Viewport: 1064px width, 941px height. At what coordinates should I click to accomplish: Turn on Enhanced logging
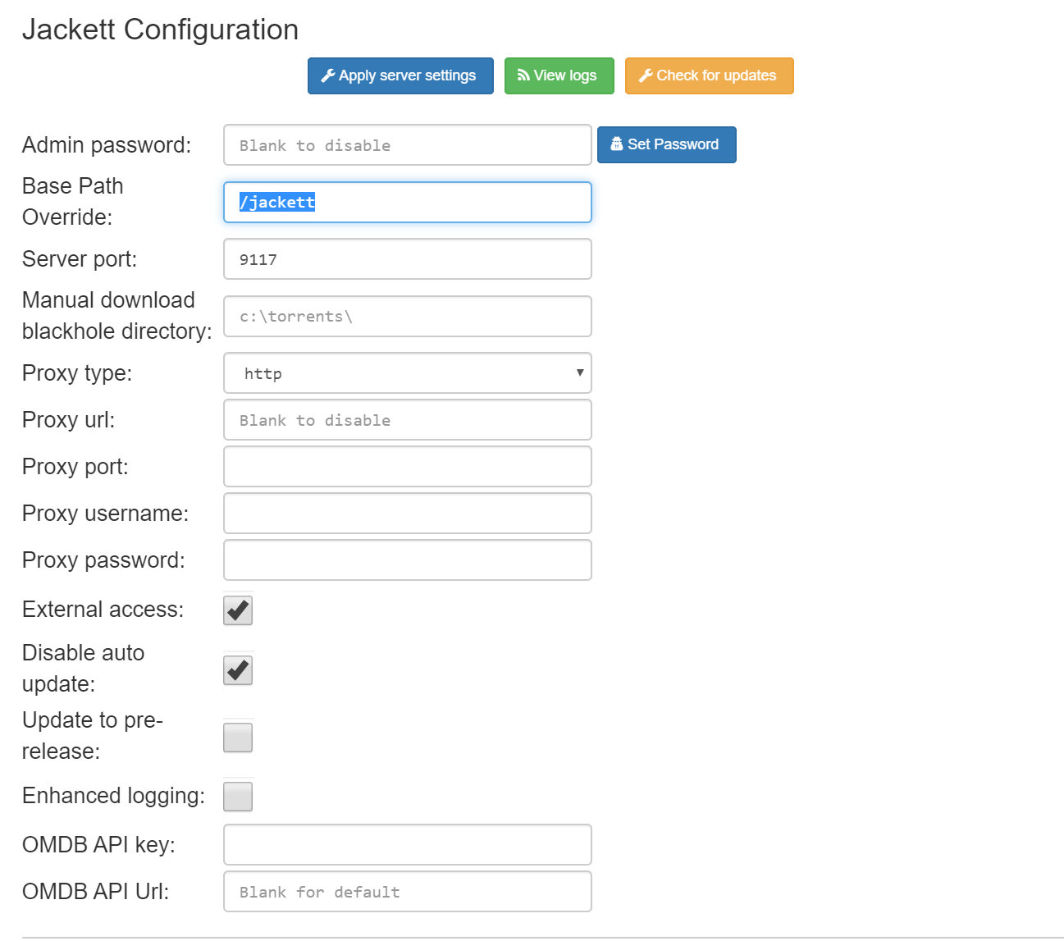click(x=238, y=797)
